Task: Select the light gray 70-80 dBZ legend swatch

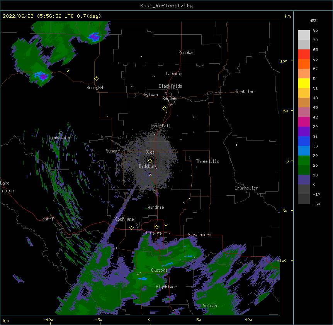Action: tap(304, 35)
